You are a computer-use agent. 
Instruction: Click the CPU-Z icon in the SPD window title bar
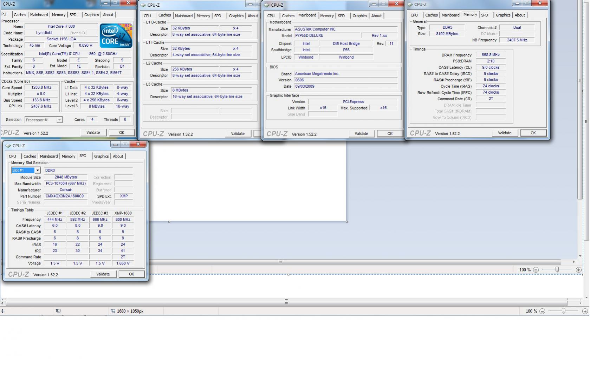(8, 146)
